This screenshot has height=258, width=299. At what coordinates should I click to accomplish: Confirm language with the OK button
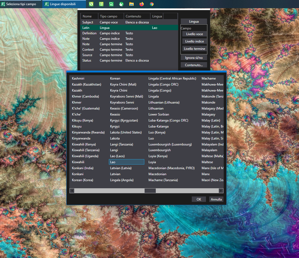coord(199,199)
